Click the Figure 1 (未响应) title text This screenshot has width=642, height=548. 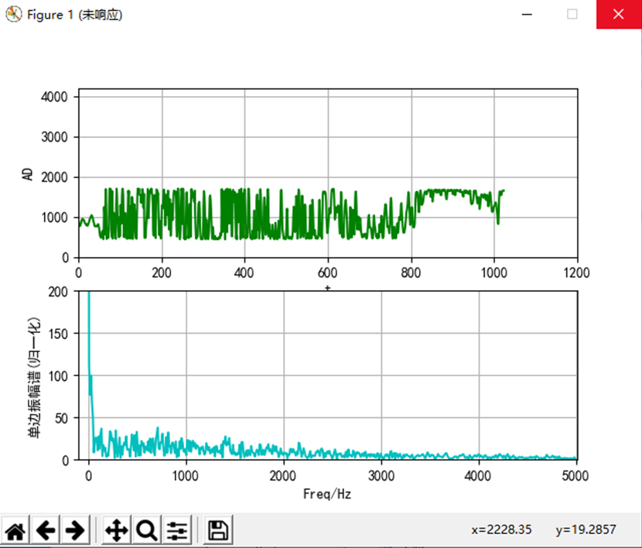click(x=74, y=15)
